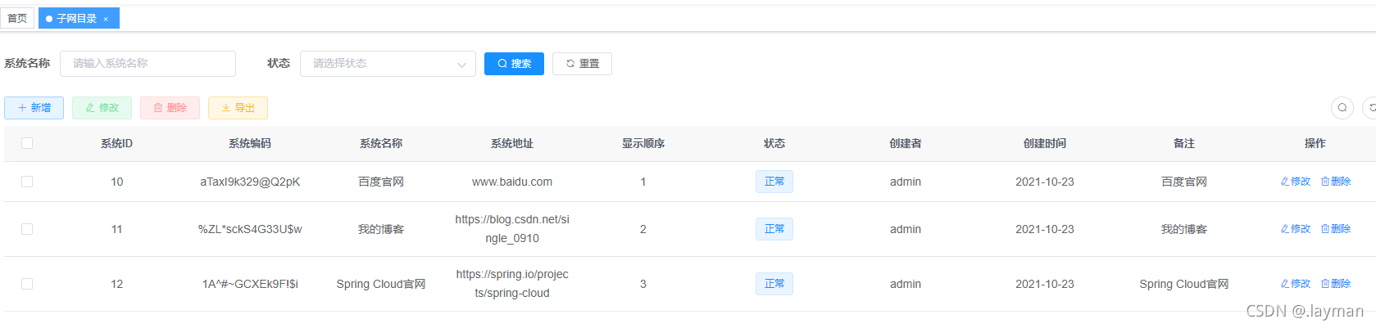Viewport: 1376px width, 328px height.
Task: Focus the 系统名称 input field
Action: 148,64
